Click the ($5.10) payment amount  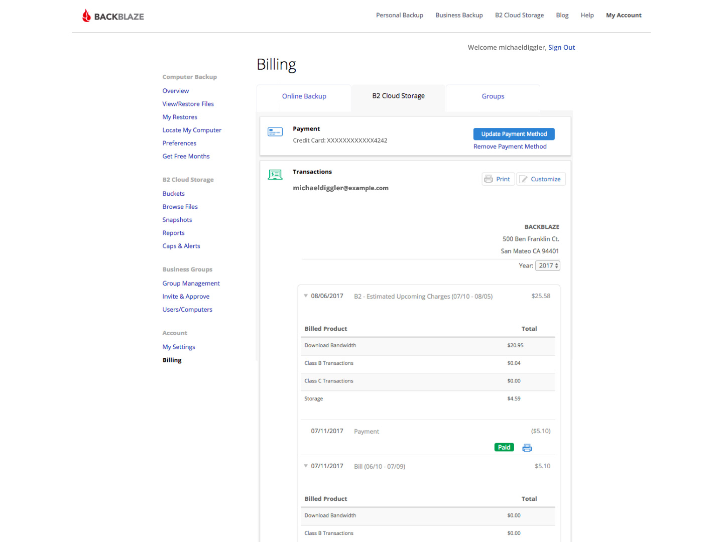pos(540,431)
